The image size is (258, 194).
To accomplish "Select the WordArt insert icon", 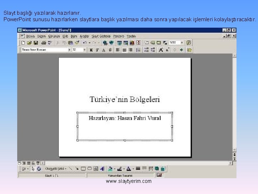I will [102, 168].
